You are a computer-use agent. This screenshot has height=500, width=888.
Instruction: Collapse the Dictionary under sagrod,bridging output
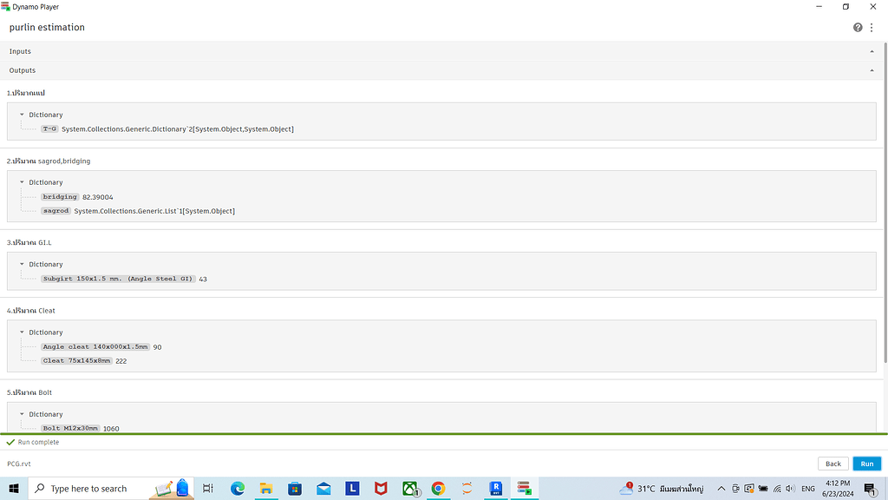click(23, 182)
